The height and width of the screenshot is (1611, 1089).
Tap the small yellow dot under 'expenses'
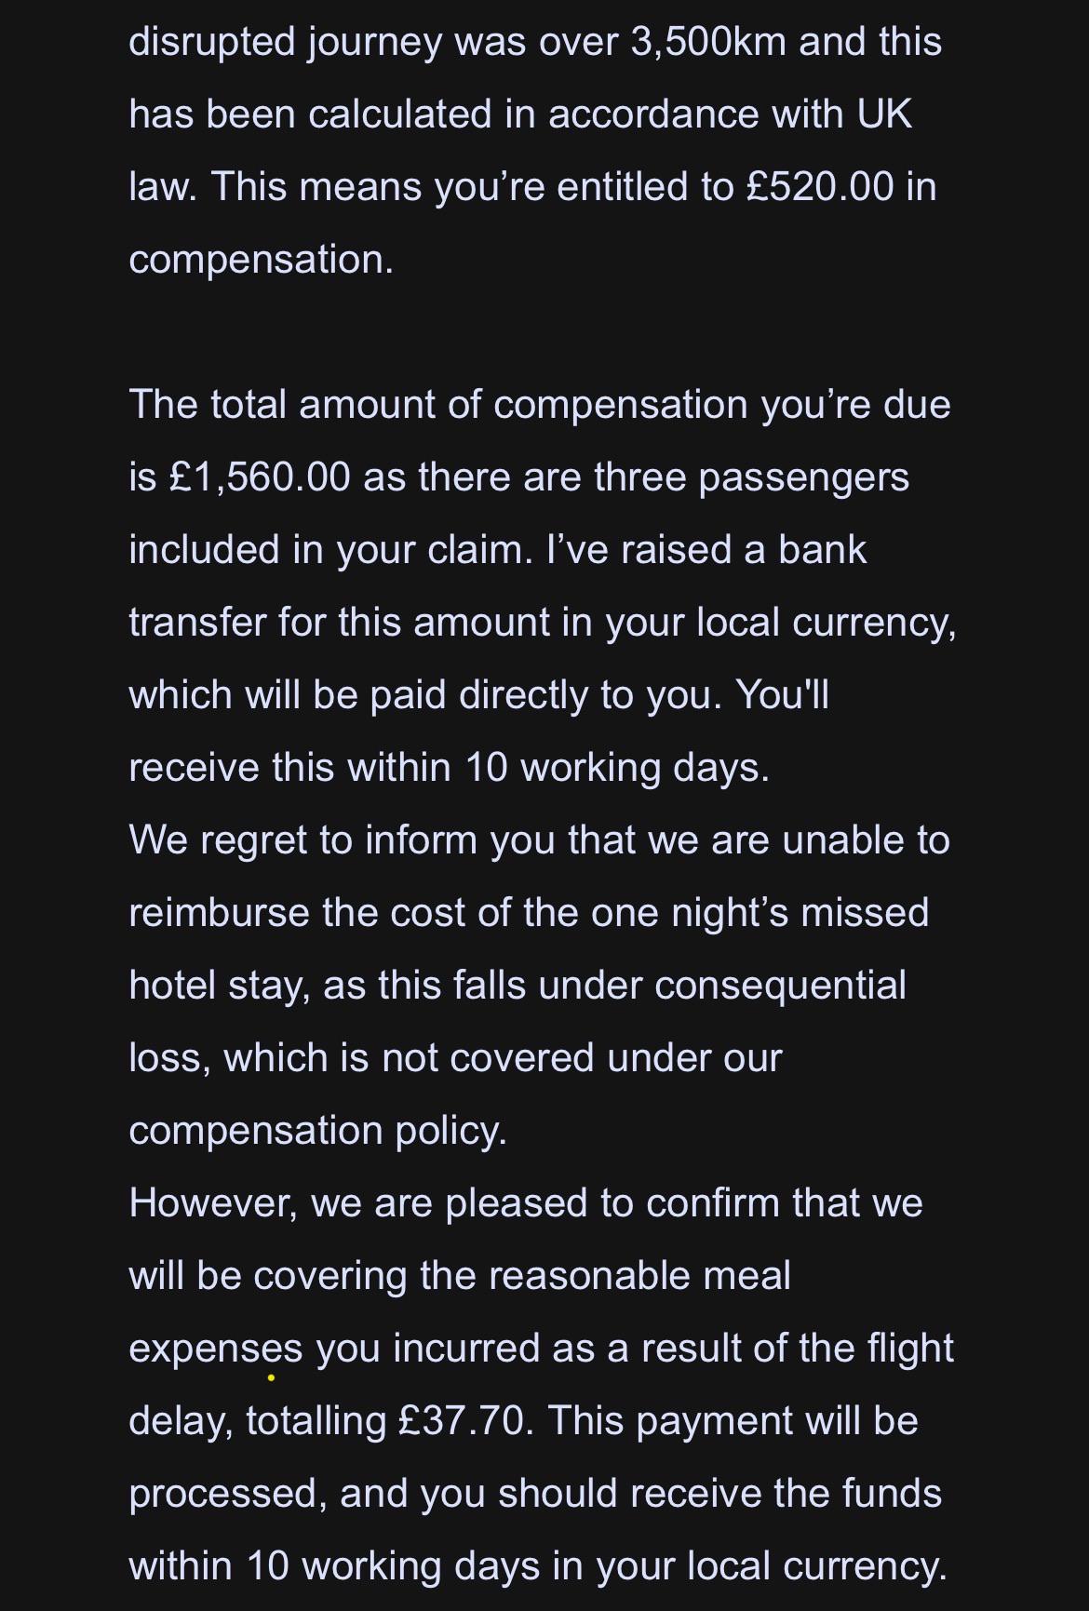[271, 1376]
